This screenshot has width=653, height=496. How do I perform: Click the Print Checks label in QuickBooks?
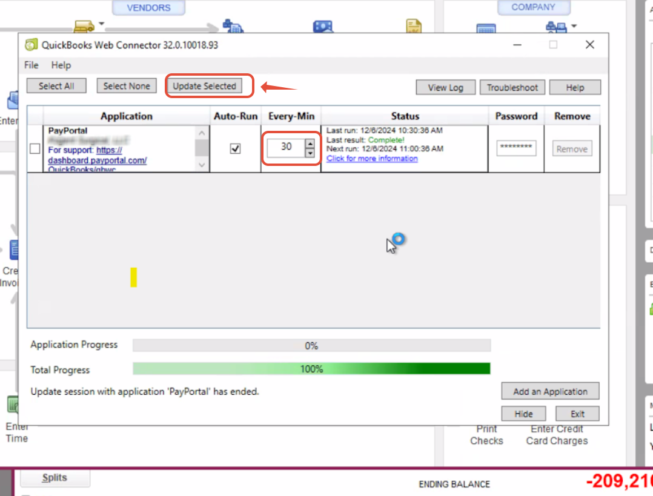point(486,435)
